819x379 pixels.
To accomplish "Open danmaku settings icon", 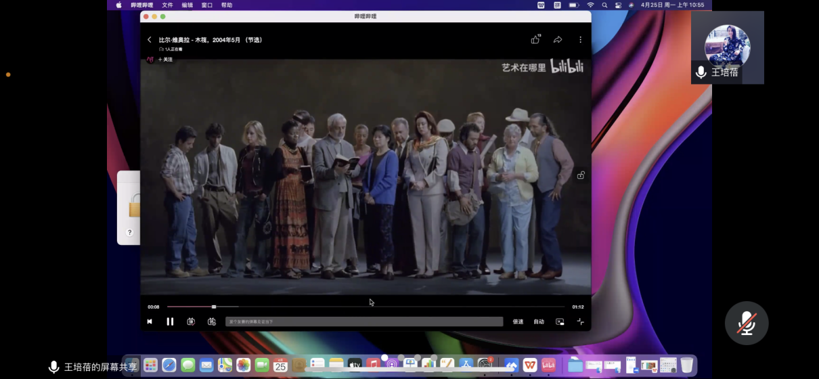I will pos(212,321).
